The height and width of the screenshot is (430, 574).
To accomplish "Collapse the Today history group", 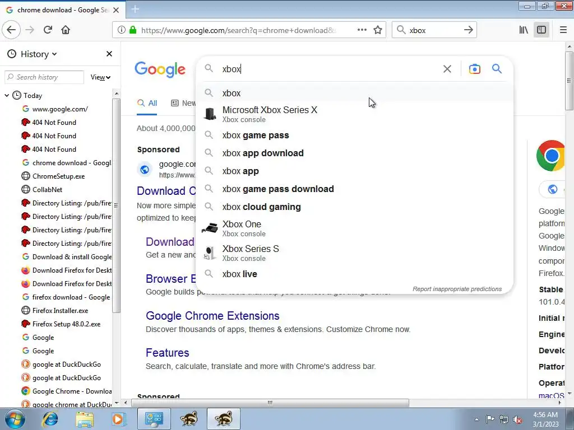I will 7,95.
